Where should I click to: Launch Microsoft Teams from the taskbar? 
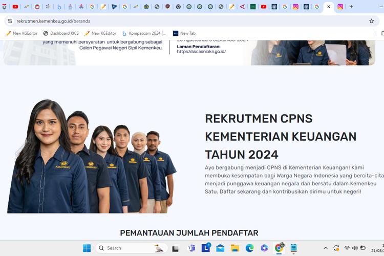[x=191, y=248]
